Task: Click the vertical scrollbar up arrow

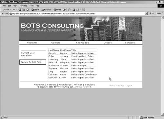Action: (x=162, y=18)
